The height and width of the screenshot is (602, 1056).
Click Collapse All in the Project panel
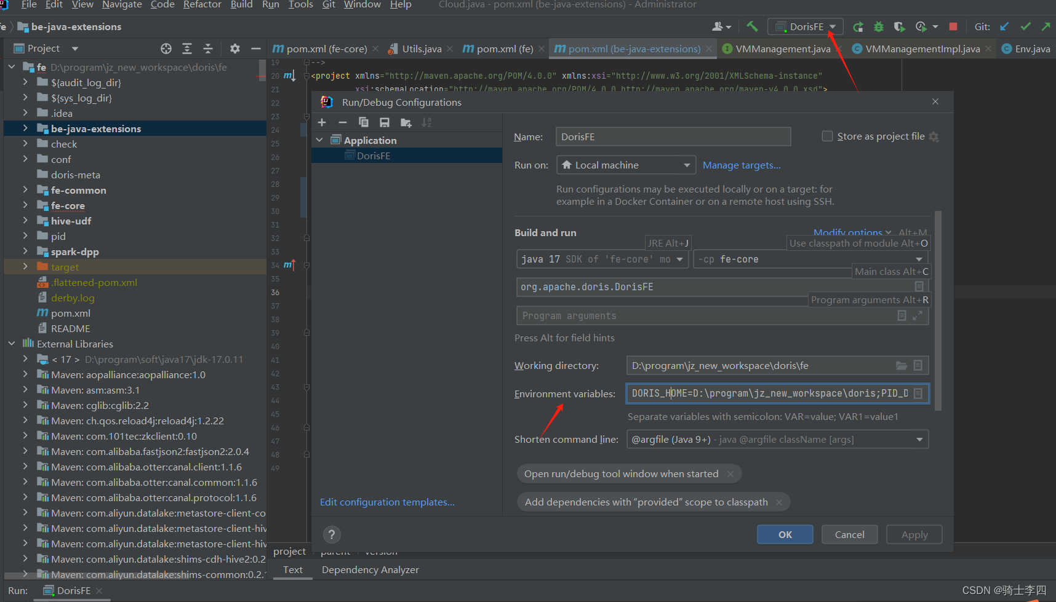coord(208,48)
